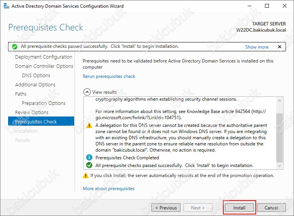Image resolution: width=294 pixels, height=216 pixels.
Task: Dismiss the notification banner with X
Action: pos(280,47)
